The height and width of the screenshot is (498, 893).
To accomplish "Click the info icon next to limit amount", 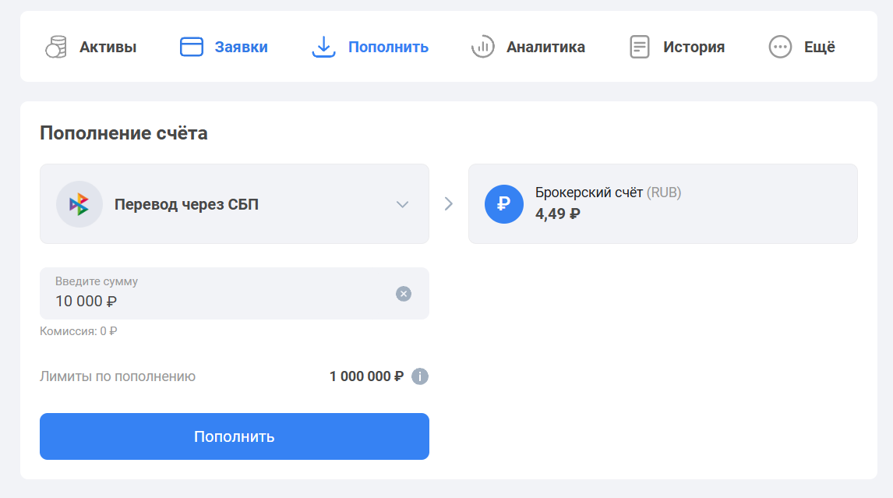I will click(x=420, y=376).
